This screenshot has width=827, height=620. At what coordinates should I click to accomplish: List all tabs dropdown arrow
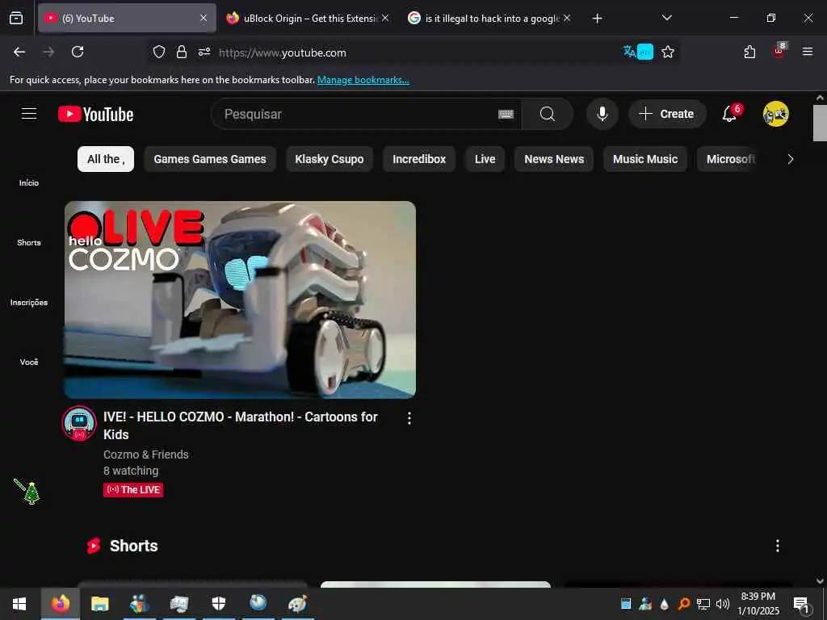tap(666, 18)
